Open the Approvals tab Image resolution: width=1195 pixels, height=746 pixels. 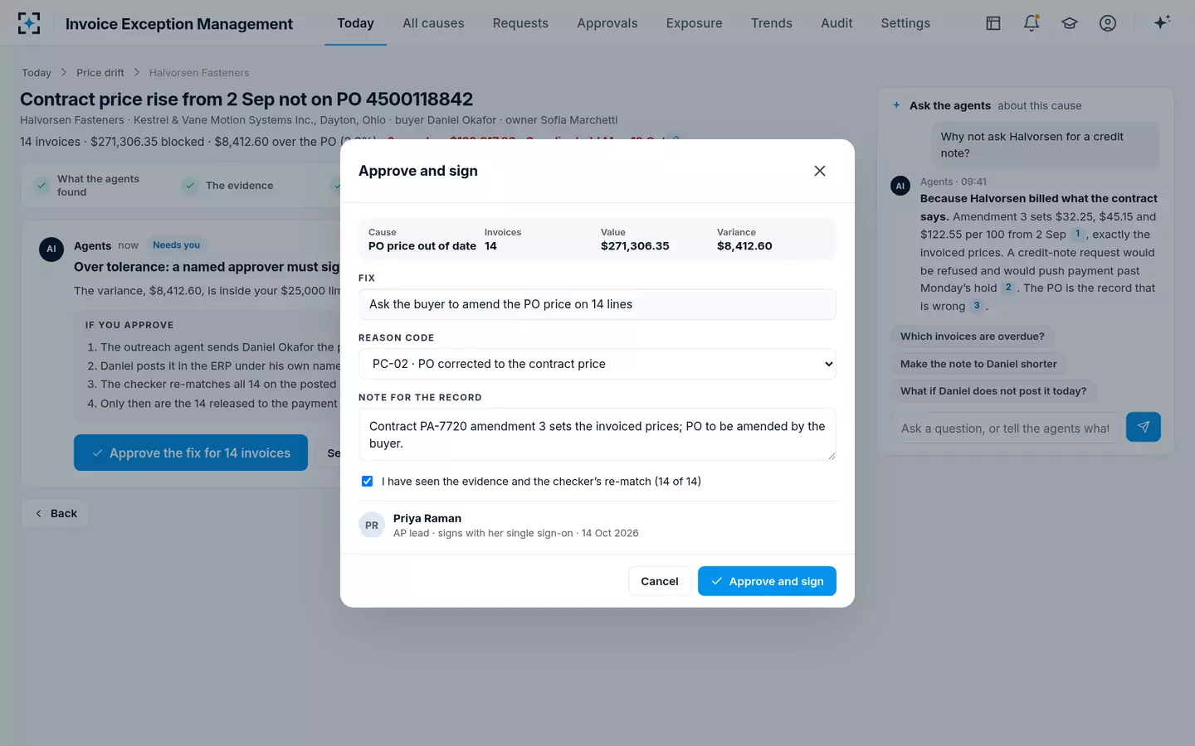tap(607, 23)
